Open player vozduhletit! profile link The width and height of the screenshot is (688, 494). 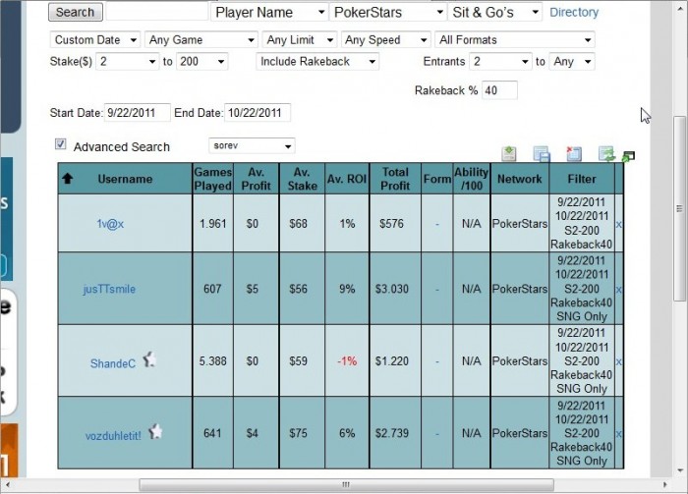(113, 436)
